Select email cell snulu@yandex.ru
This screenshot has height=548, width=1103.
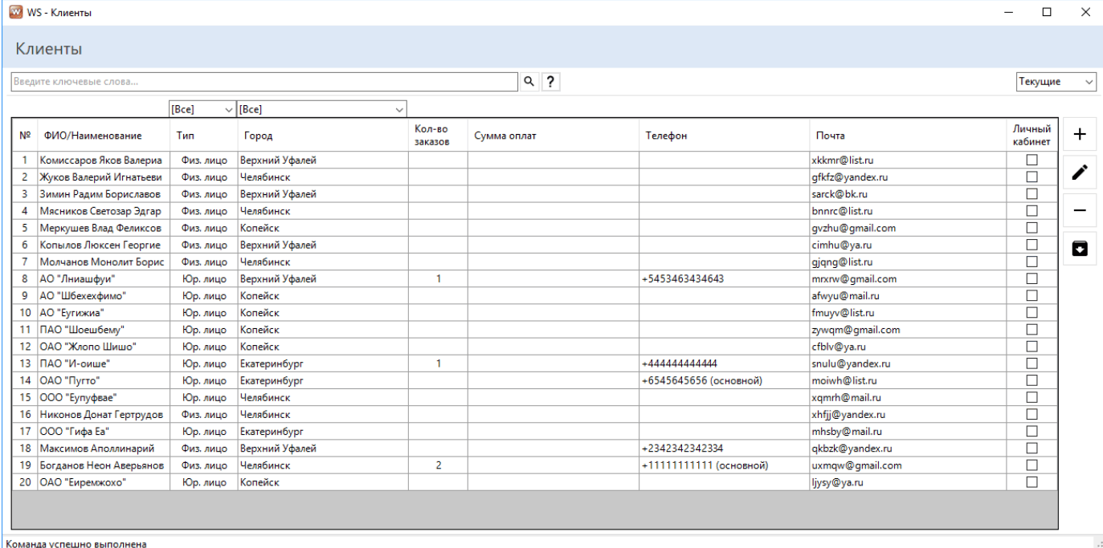[x=851, y=363]
